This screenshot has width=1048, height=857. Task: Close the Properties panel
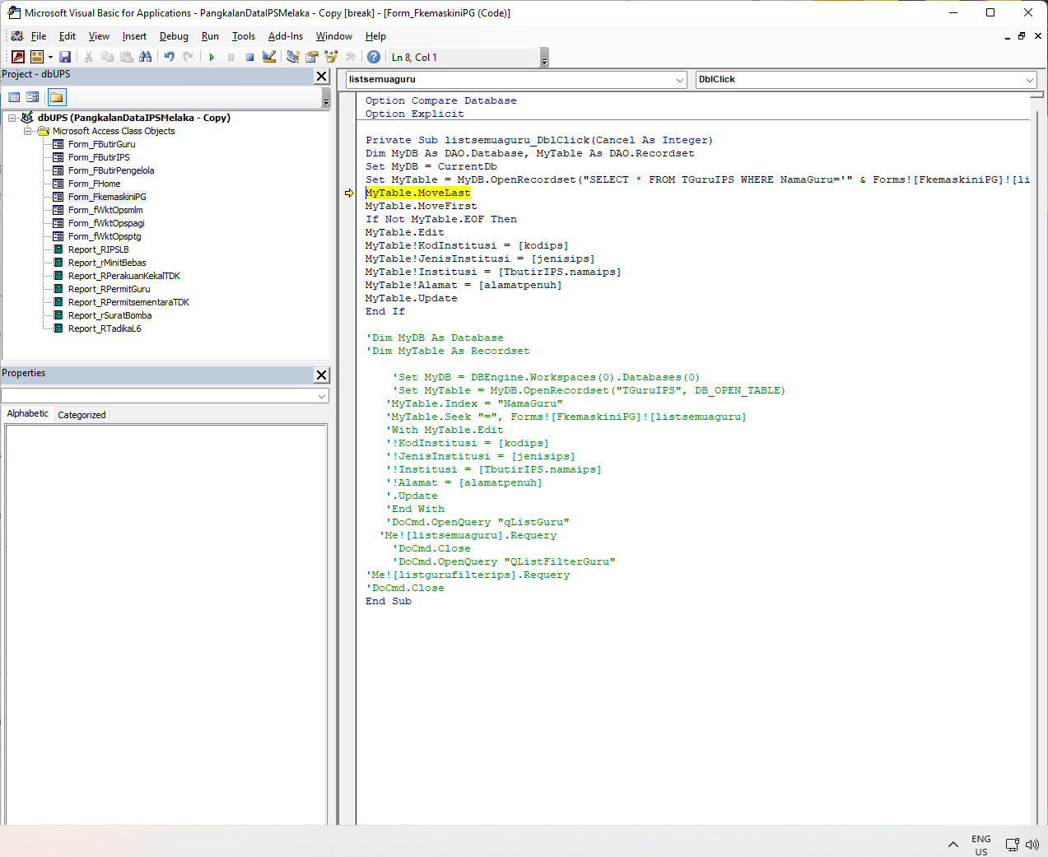(x=321, y=375)
